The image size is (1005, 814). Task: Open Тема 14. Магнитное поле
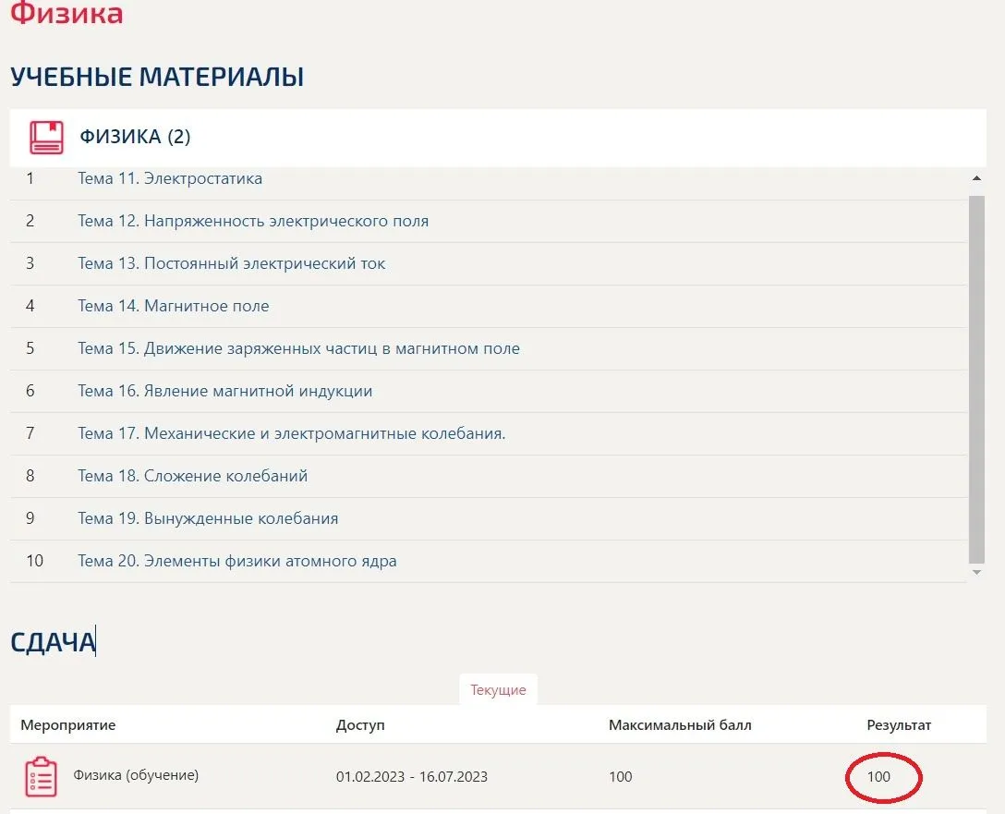[x=173, y=306]
